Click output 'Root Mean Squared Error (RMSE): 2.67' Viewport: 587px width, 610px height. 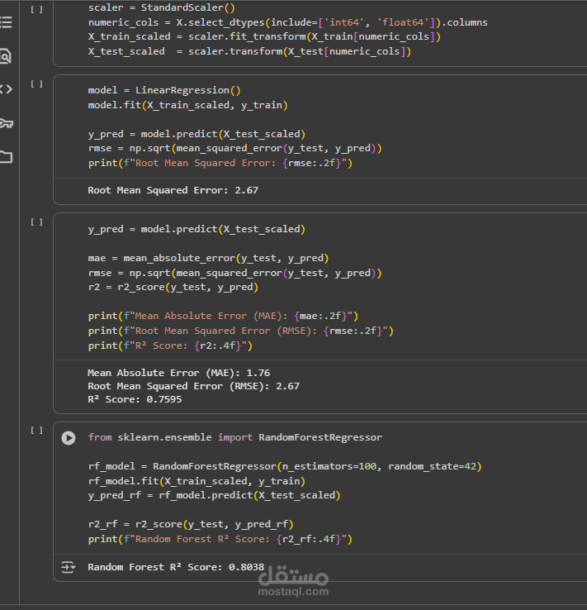[193, 386]
